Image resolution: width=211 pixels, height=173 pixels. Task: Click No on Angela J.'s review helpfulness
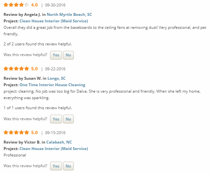(68, 55)
